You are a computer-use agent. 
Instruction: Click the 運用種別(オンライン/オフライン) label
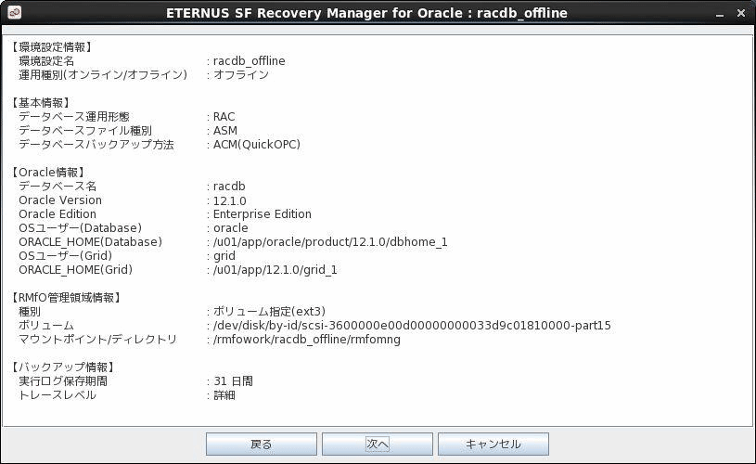click(x=103, y=75)
